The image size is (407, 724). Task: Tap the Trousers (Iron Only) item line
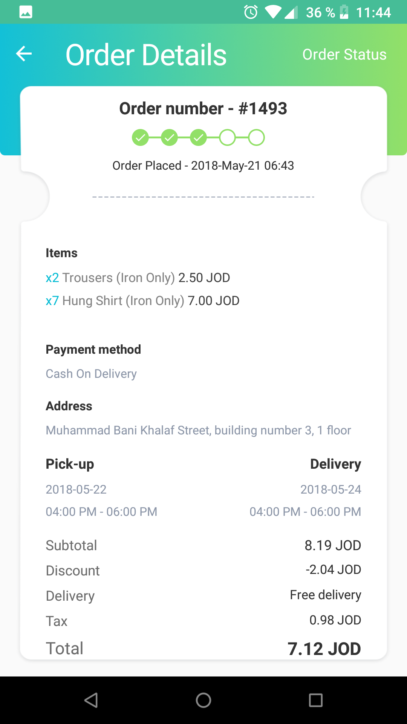(138, 278)
